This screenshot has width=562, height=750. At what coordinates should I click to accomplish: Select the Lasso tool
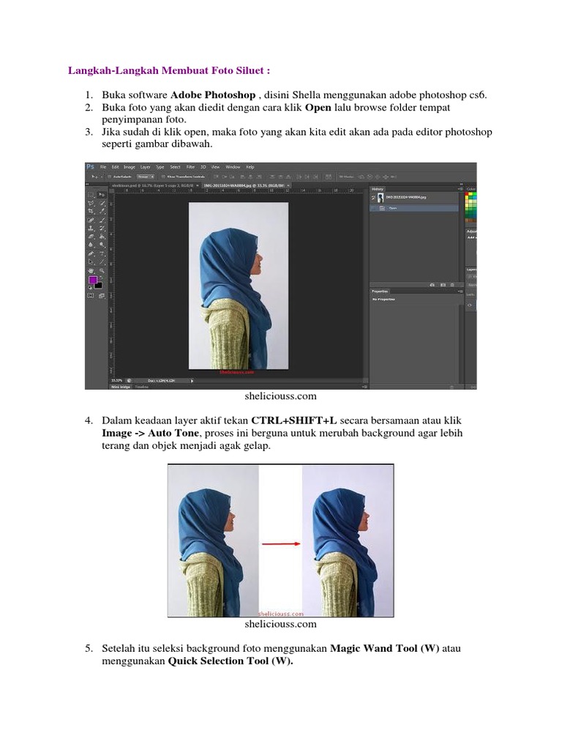tap(90, 203)
